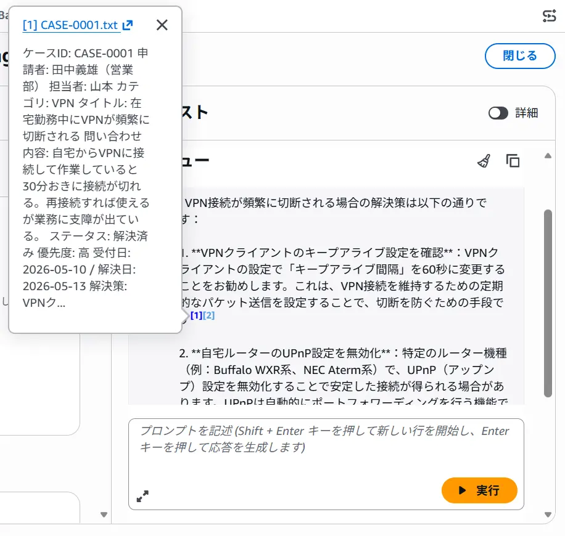Click the answer line about UPnP設定を無効化

[x=343, y=353]
